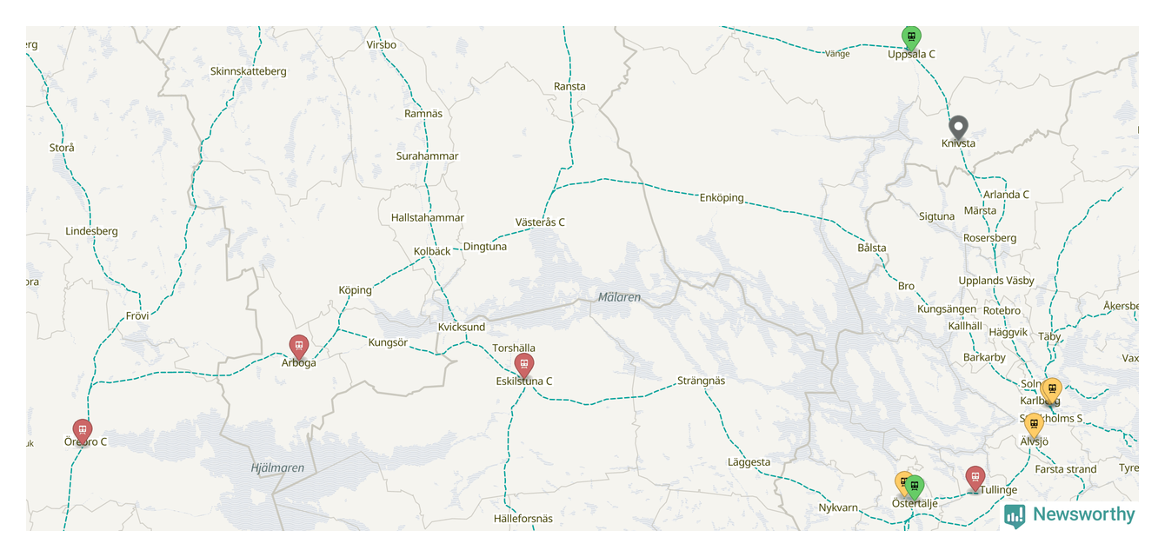Select the Hjälmaren lake label
This screenshot has width=1165, height=557.
[x=277, y=468]
